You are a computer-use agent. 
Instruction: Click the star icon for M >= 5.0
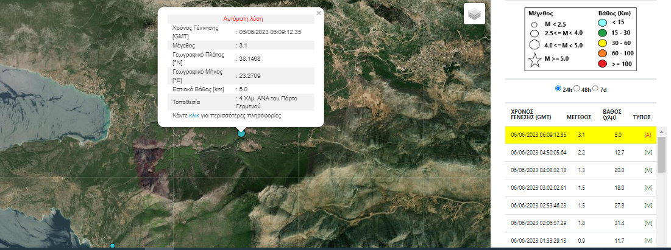(534, 60)
